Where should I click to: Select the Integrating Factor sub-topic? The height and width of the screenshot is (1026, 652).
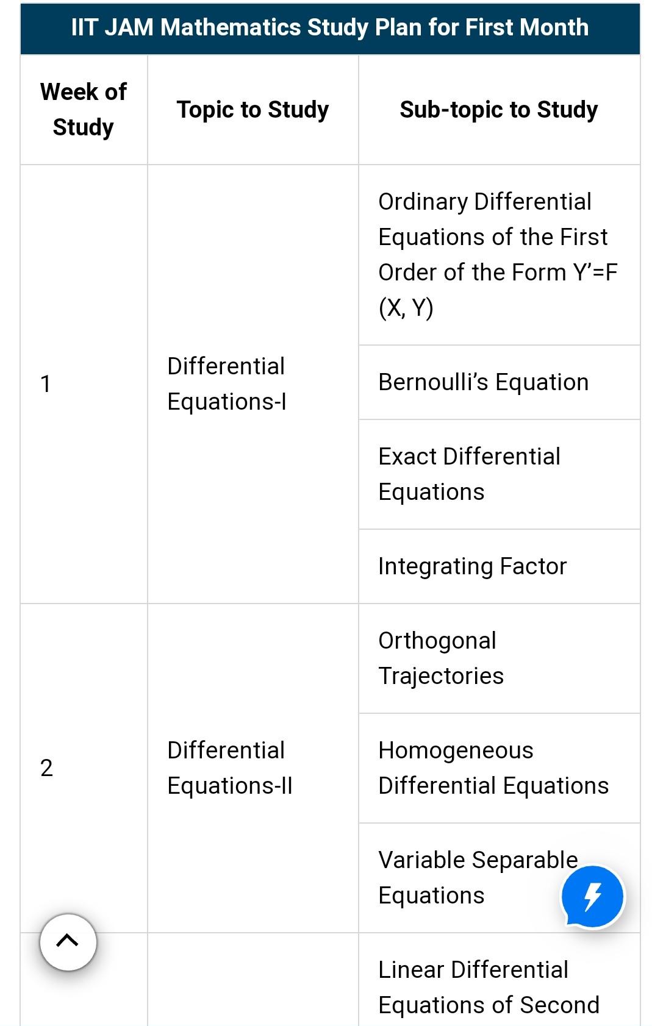click(x=472, y=566)
